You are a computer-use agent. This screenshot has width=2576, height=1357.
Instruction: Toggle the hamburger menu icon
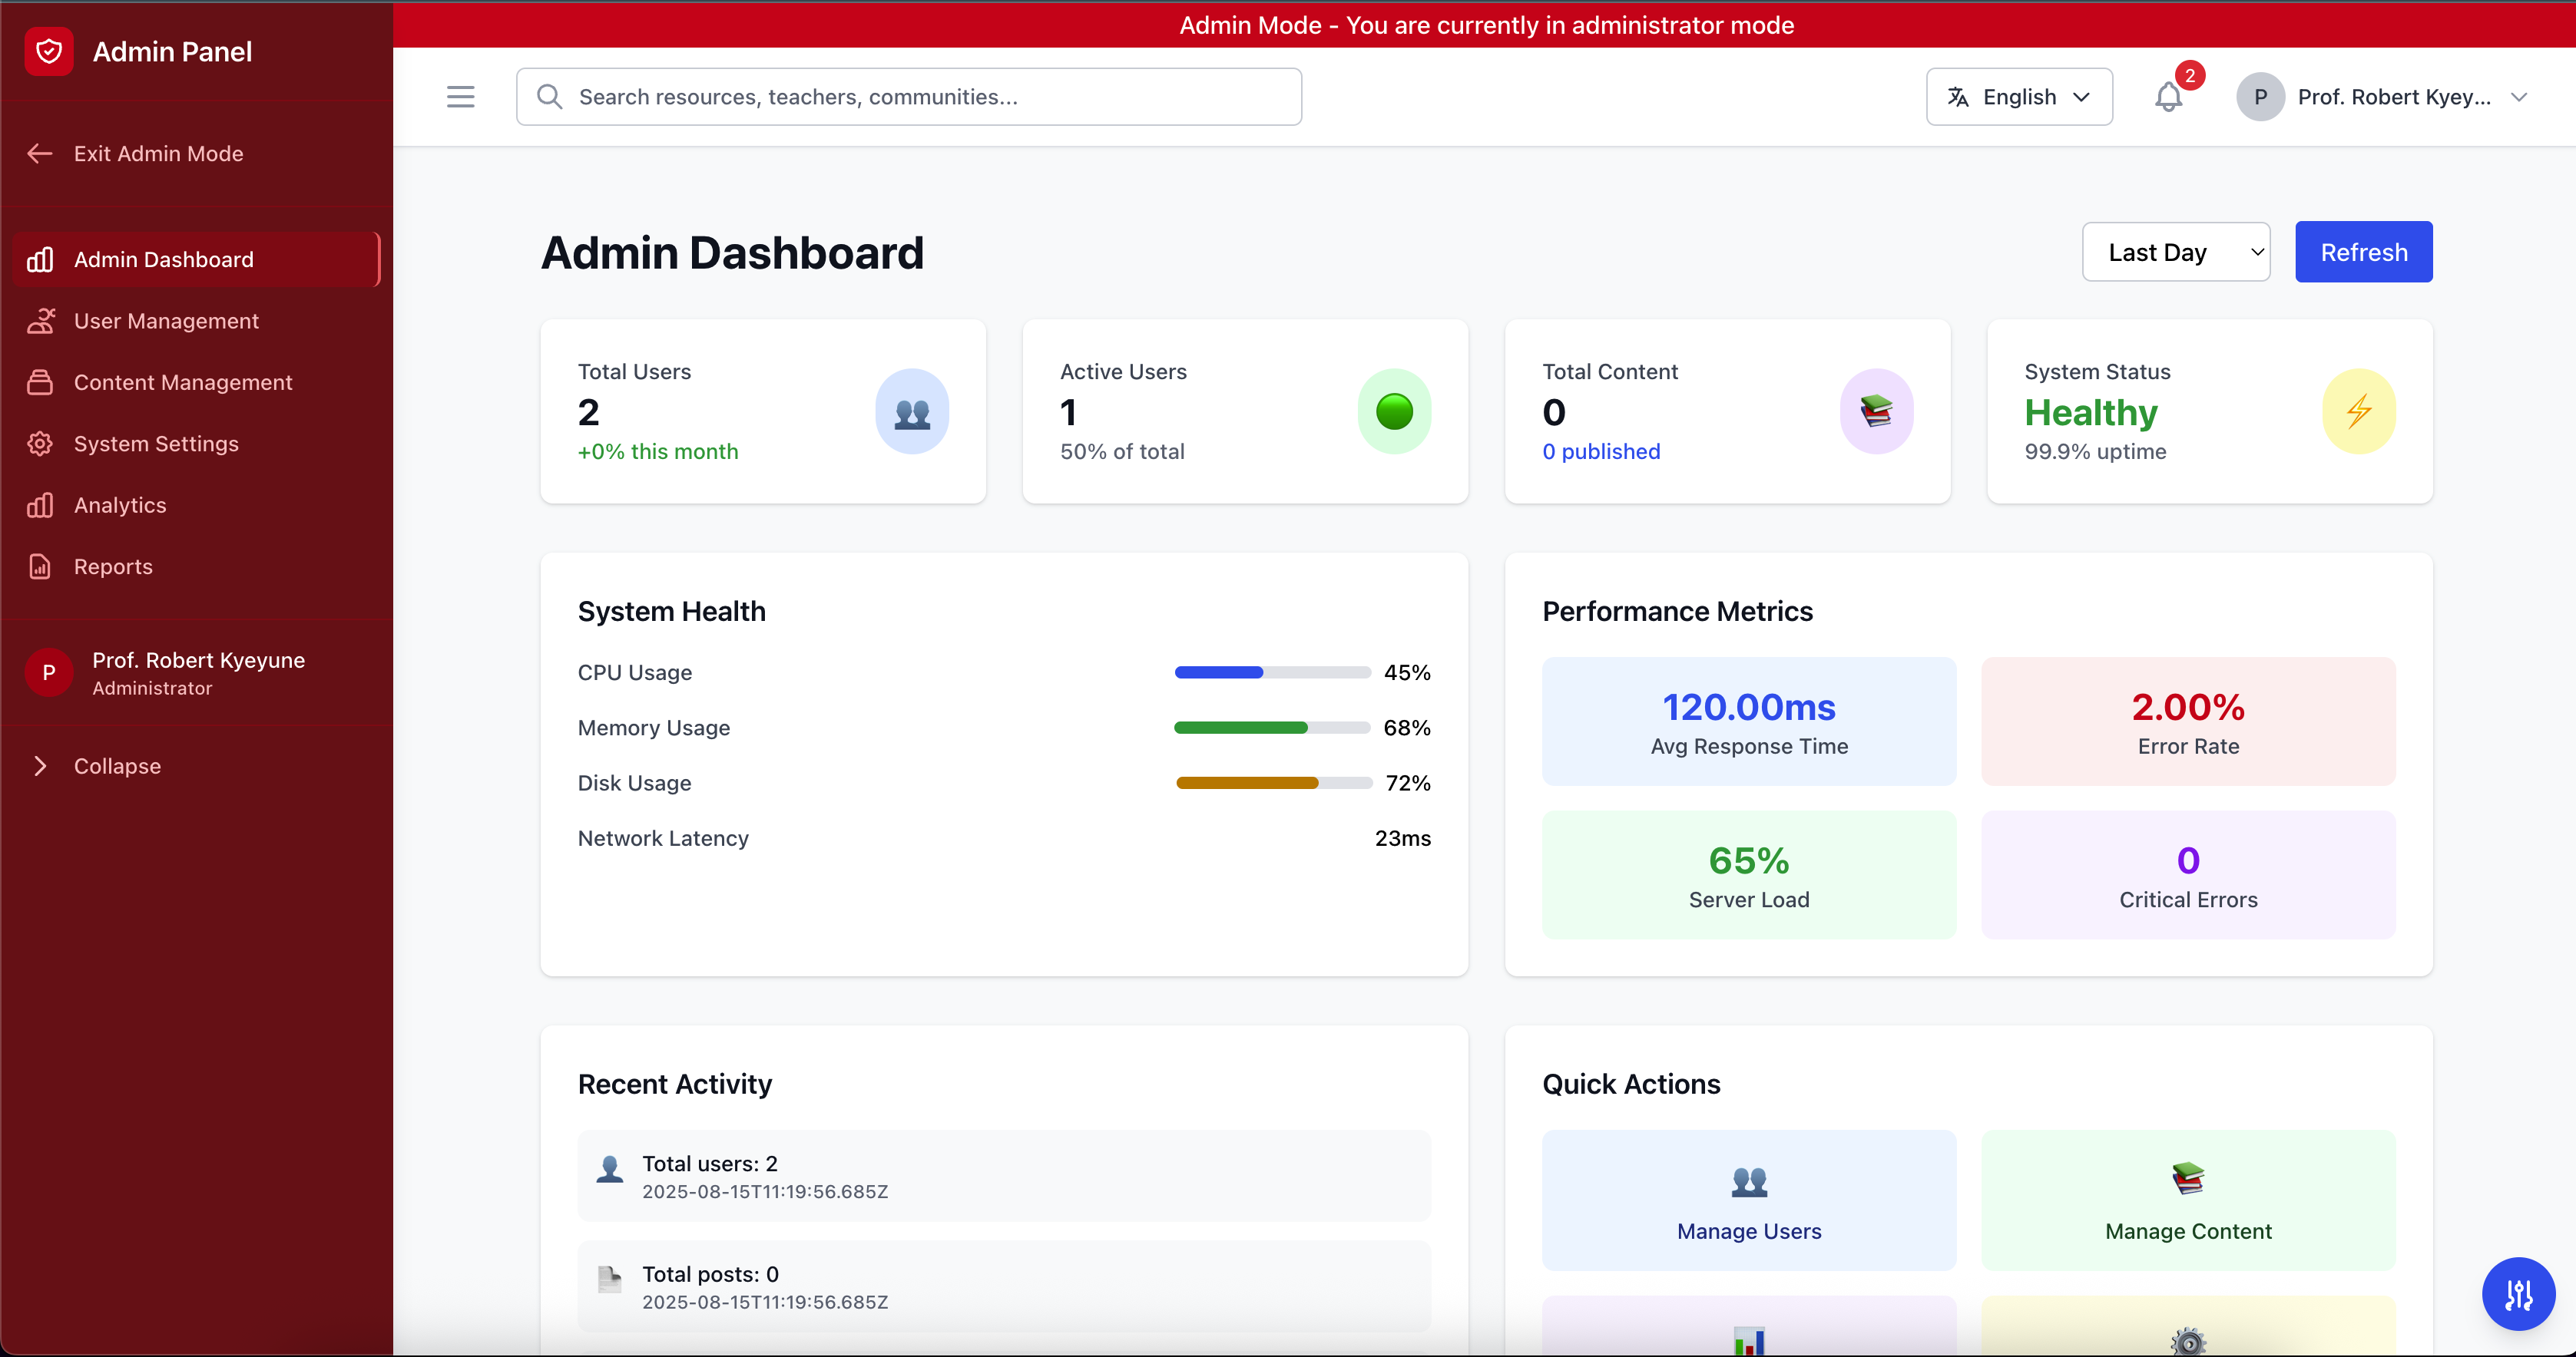click(460, 97)
